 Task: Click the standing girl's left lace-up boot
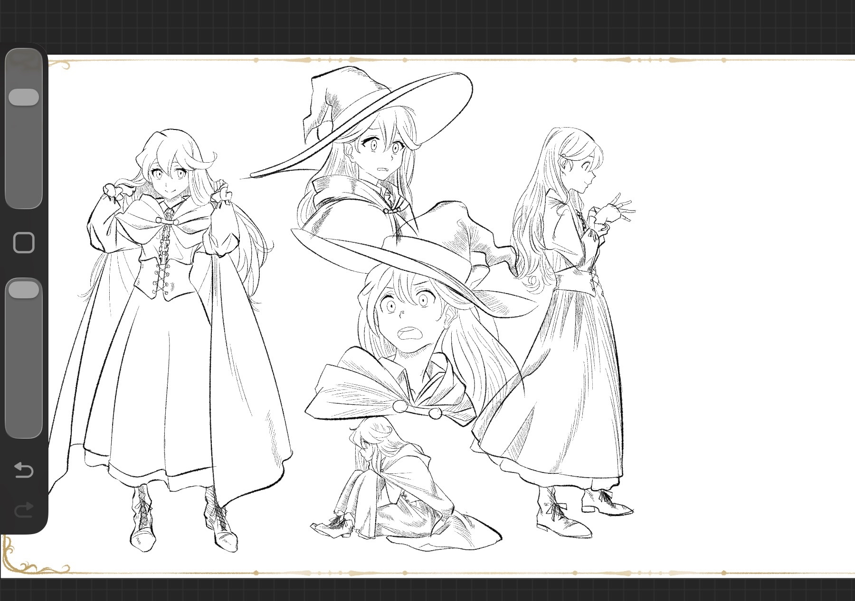pyautogui.click(x=142, y=522)
